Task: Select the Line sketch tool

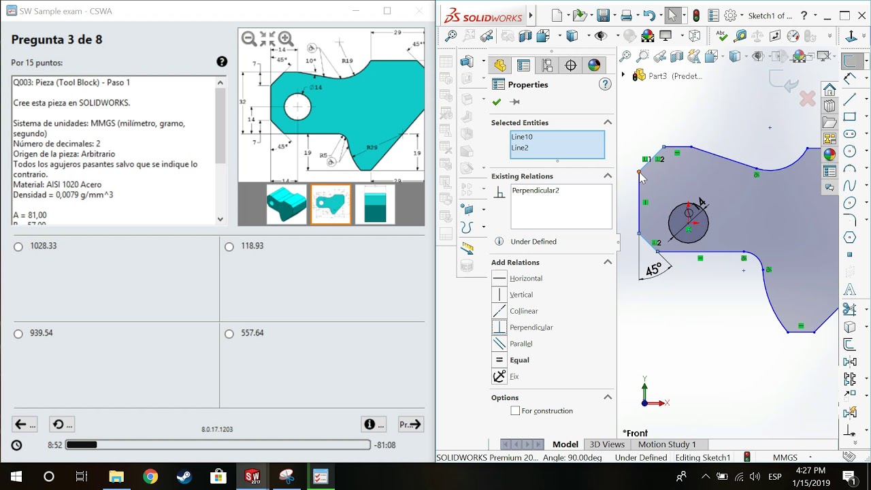Action: pos(849,100)
